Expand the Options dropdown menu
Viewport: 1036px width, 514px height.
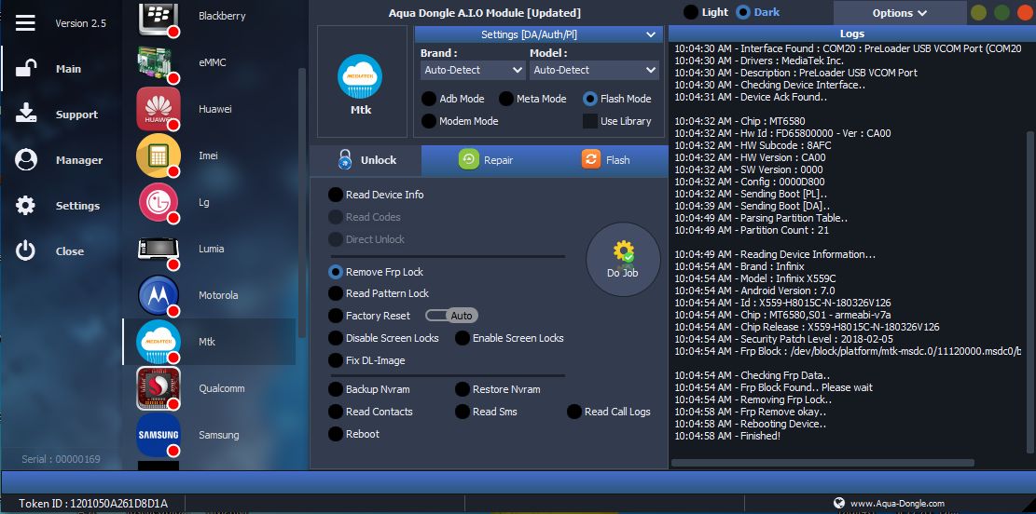(899, 13)
